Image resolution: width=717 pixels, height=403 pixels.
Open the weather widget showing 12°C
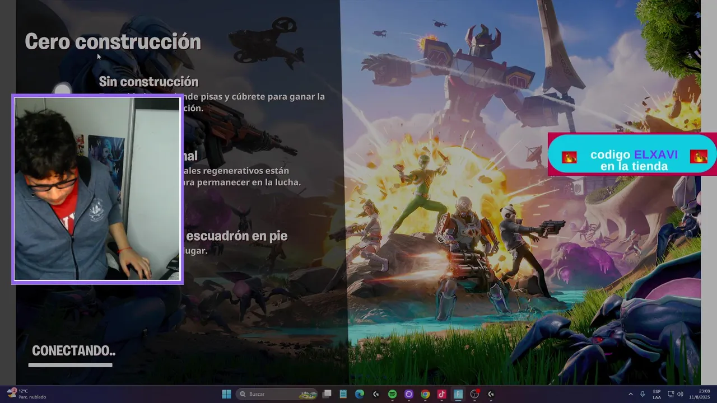(26, 394)
